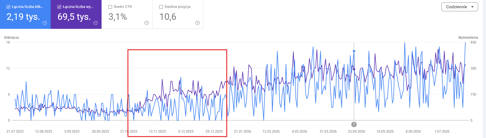The width and height of the screenshot is (486, 138).
Task: Uncheck Łączna liczba wyświetleń checkbox
Action: pyautogui.click(x=59, y=7)
